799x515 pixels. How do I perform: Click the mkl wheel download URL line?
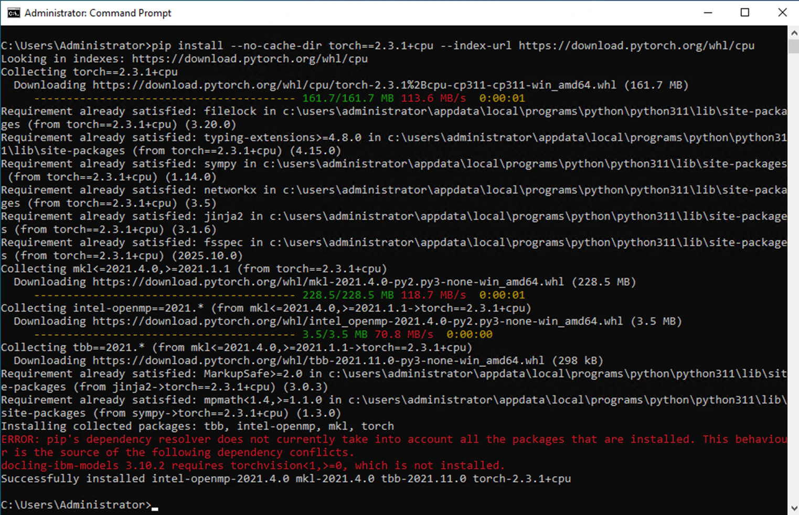[x=325, y=282]
